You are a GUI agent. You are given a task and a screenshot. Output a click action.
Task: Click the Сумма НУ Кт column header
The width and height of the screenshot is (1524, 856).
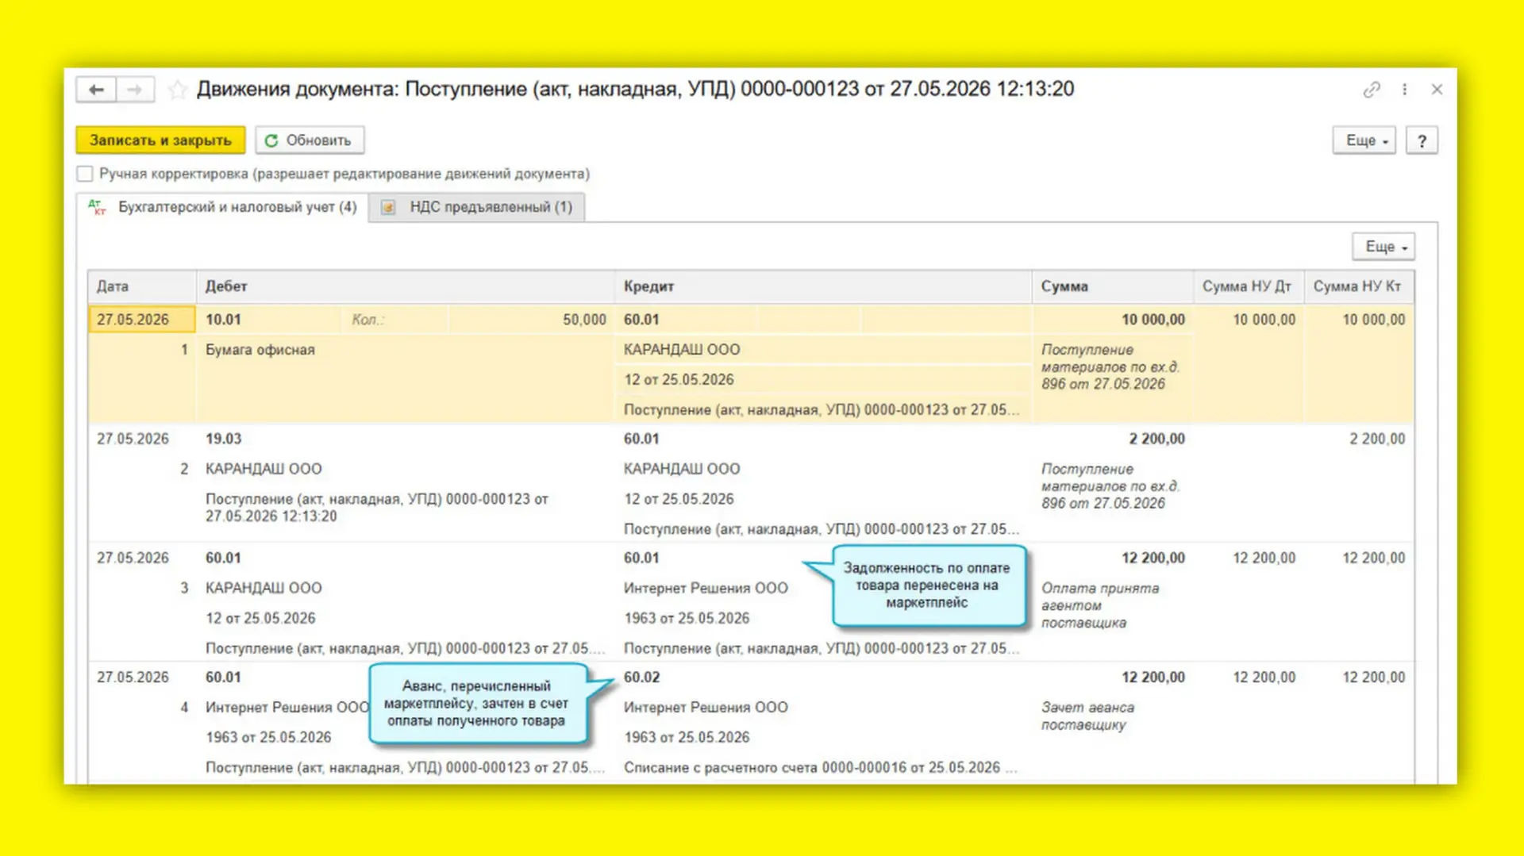[x=1359, y=286]
